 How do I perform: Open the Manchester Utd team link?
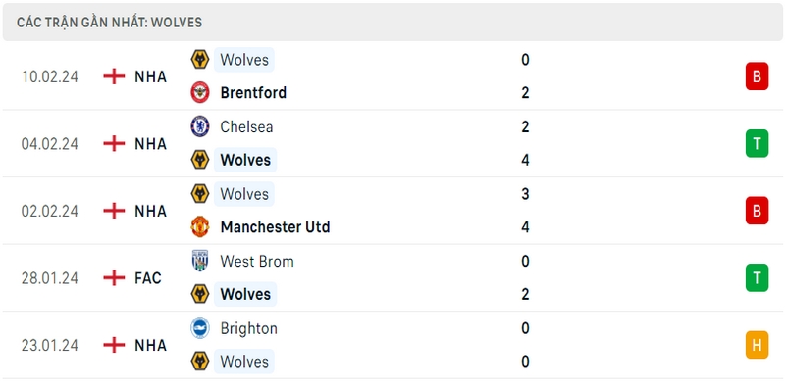coord(275,227)
